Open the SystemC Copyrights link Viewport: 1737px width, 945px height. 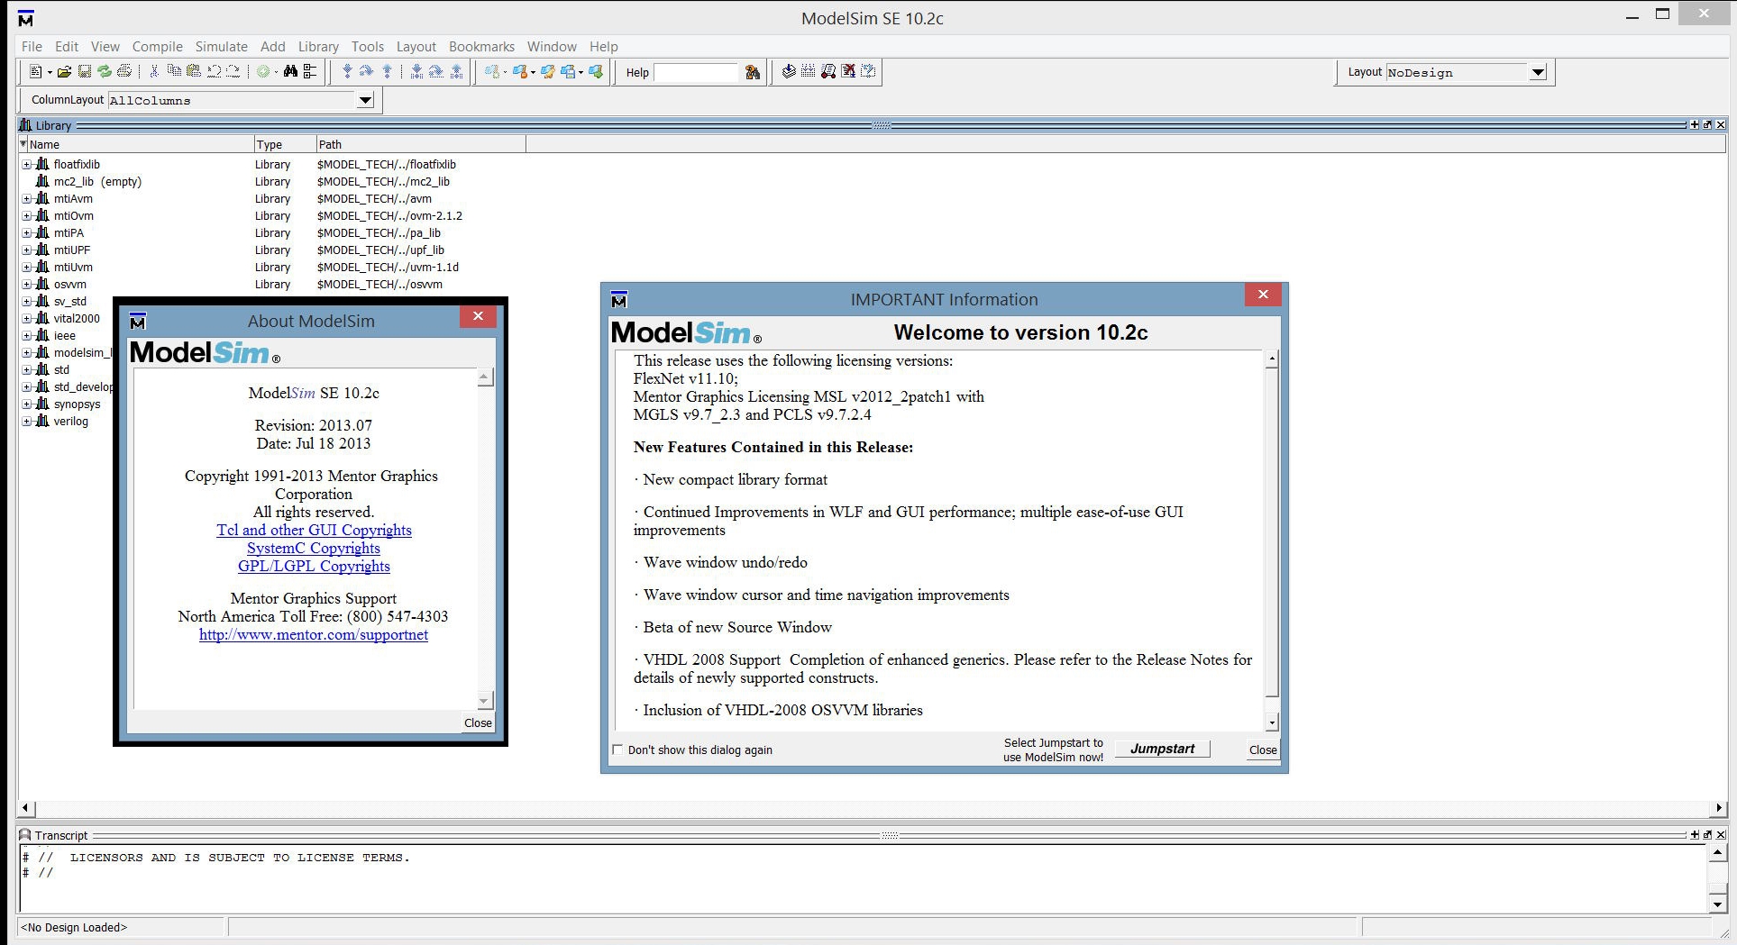[314, 548]
